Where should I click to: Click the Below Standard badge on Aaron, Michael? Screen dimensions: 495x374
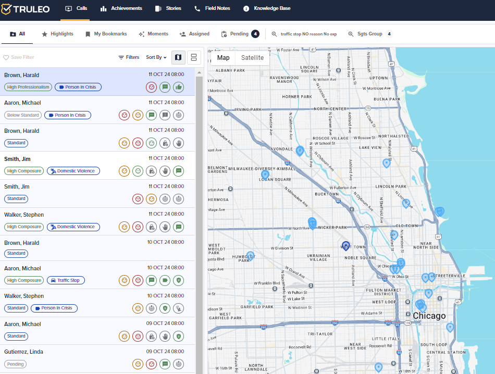[23, 115]
